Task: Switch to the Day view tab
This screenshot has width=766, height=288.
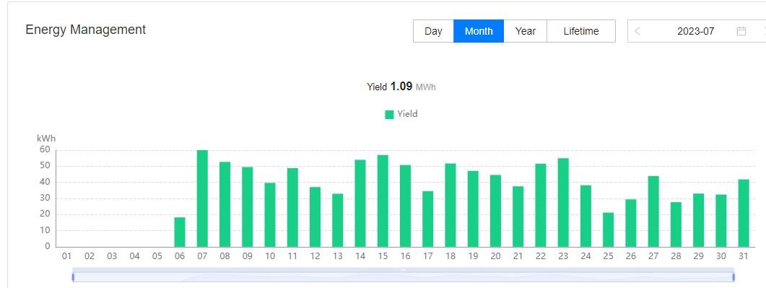Action: 433,31
